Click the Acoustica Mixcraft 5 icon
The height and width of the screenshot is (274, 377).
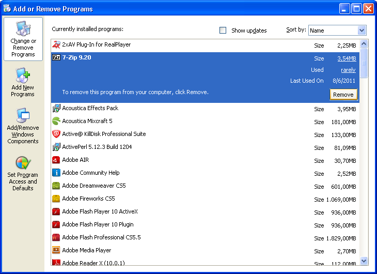coord(56,121)
